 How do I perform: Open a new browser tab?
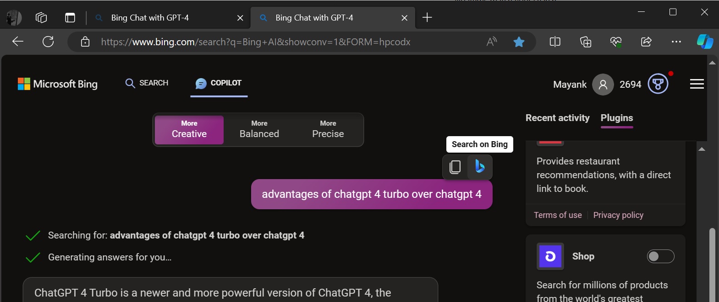point(427,17)
